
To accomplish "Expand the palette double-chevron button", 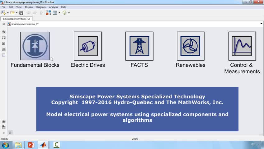I will 4,133.
